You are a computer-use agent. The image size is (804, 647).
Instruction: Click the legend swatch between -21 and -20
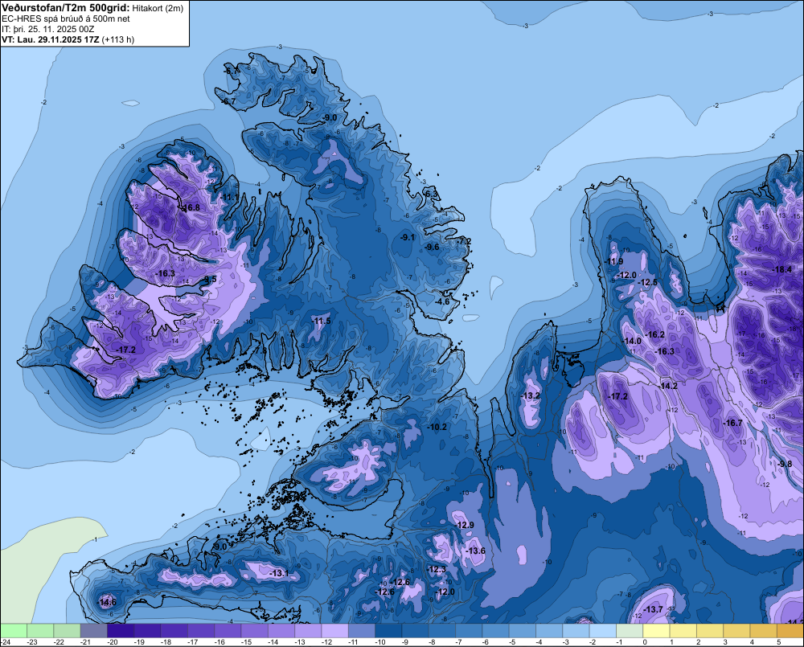(x=94, y=631)
